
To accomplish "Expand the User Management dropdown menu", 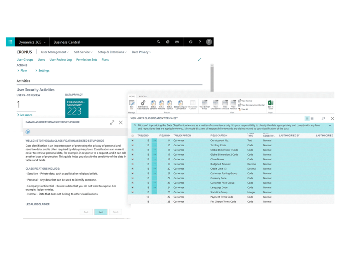I will pyautogui.click(x=54, y=52).
